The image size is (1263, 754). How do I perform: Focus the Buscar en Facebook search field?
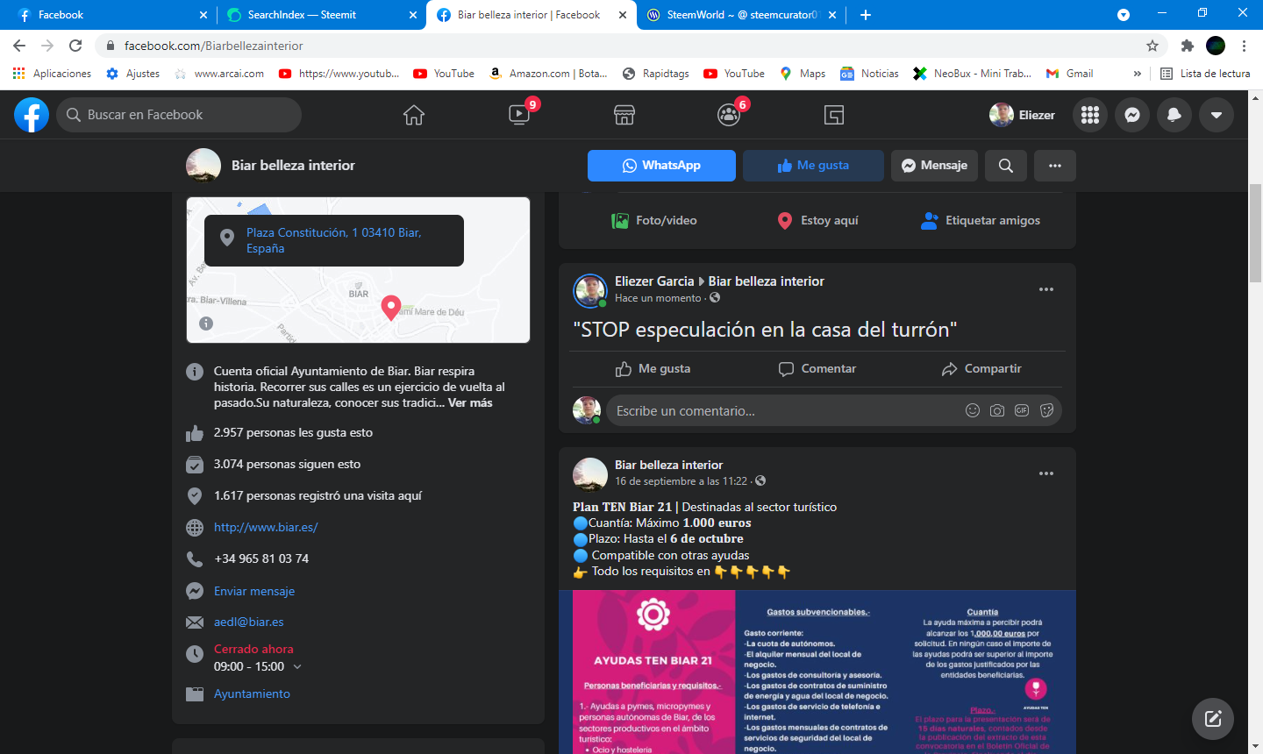(x=179, y=115)
